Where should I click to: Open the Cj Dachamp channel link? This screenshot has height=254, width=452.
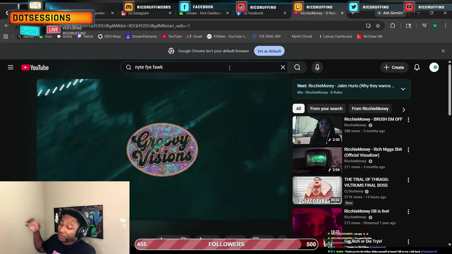[354, 191]
